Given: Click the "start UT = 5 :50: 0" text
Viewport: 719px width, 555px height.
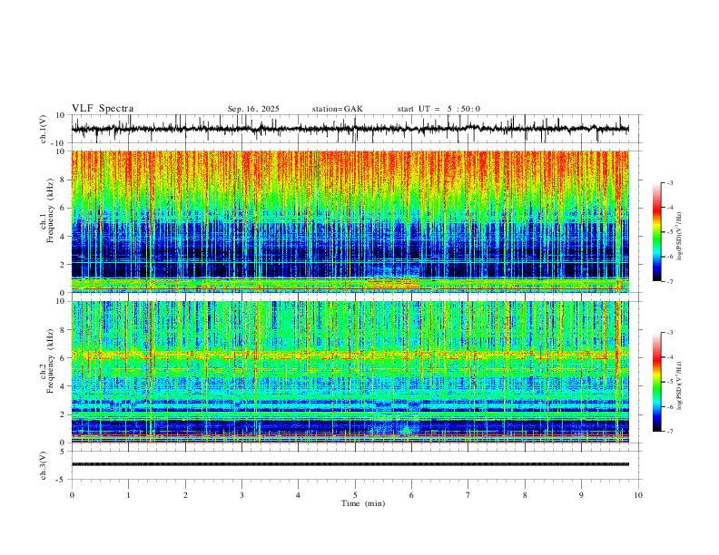Looking at the screenshot, I should click(x=438, y=109).
